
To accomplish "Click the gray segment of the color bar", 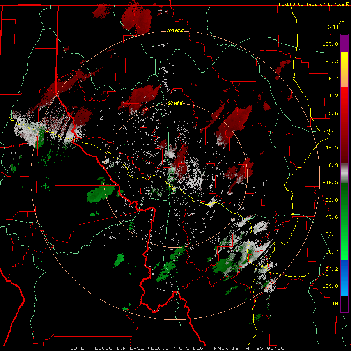I will point(344,174).
